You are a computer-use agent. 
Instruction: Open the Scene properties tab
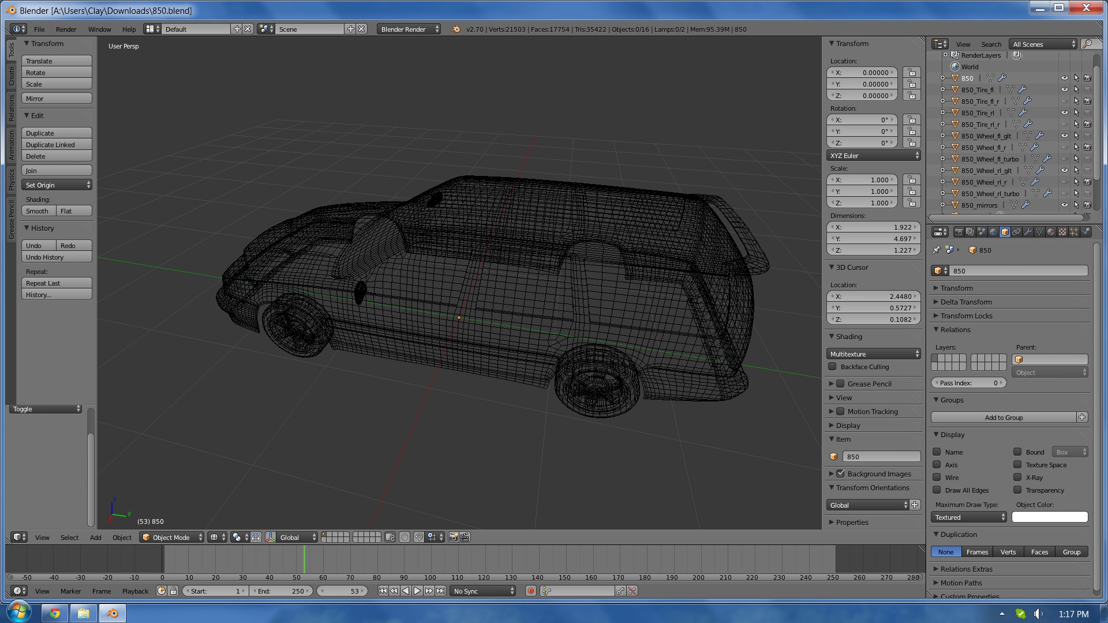tap(982, 232)
